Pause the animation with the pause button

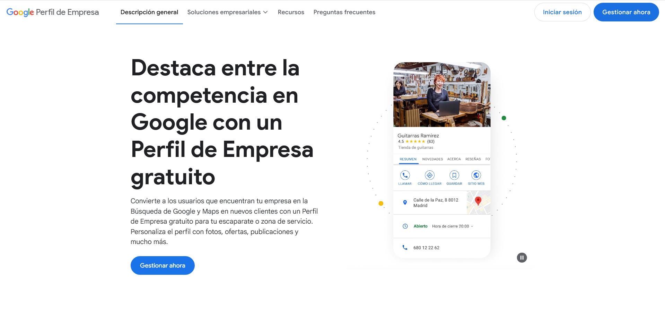click(522, 258)
